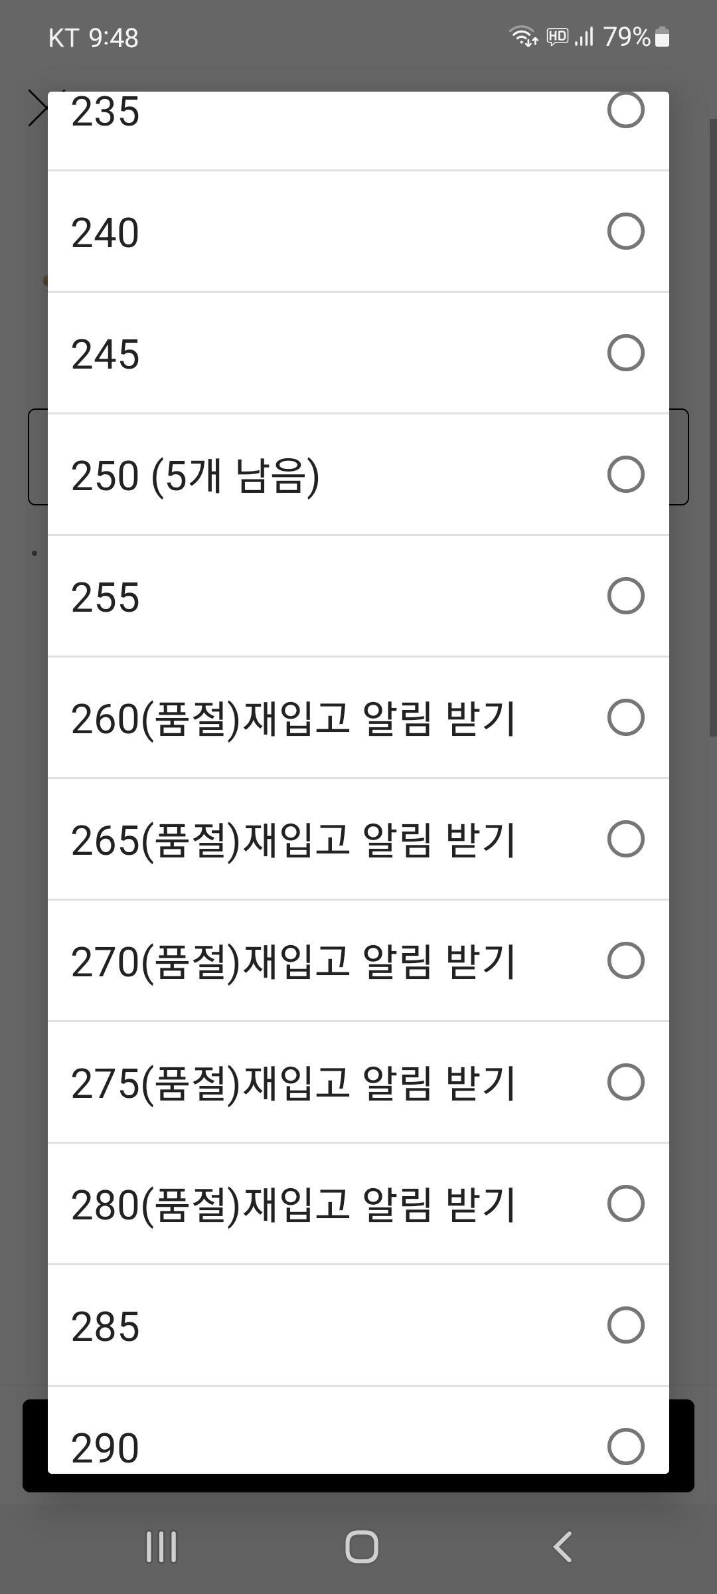Open the recent apps navigation icon
717x1594 pixels.
tap(161, 1547)
